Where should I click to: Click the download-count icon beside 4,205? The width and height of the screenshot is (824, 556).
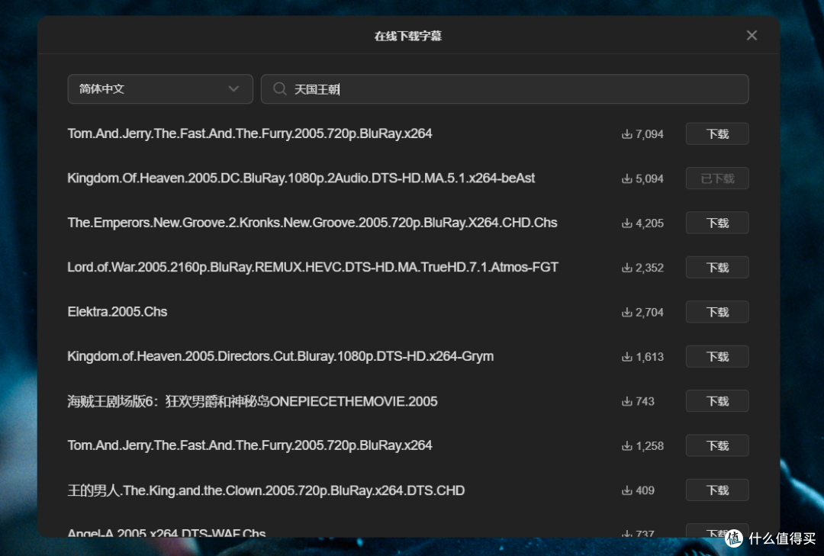(x=626, y=223)
